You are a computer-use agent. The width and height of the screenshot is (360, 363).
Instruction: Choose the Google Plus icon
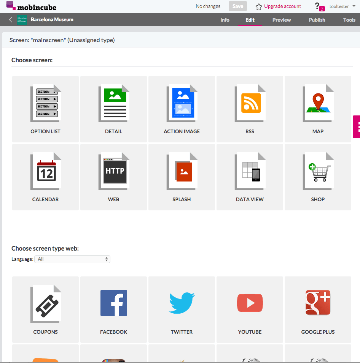pyautogui.click(x=318, y=302)
